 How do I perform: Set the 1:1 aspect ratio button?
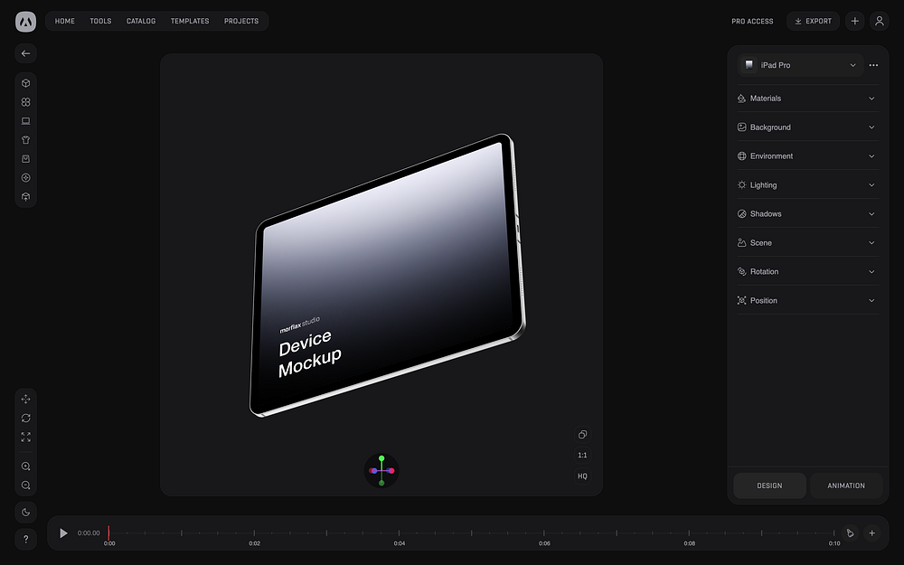click(582, 455)
